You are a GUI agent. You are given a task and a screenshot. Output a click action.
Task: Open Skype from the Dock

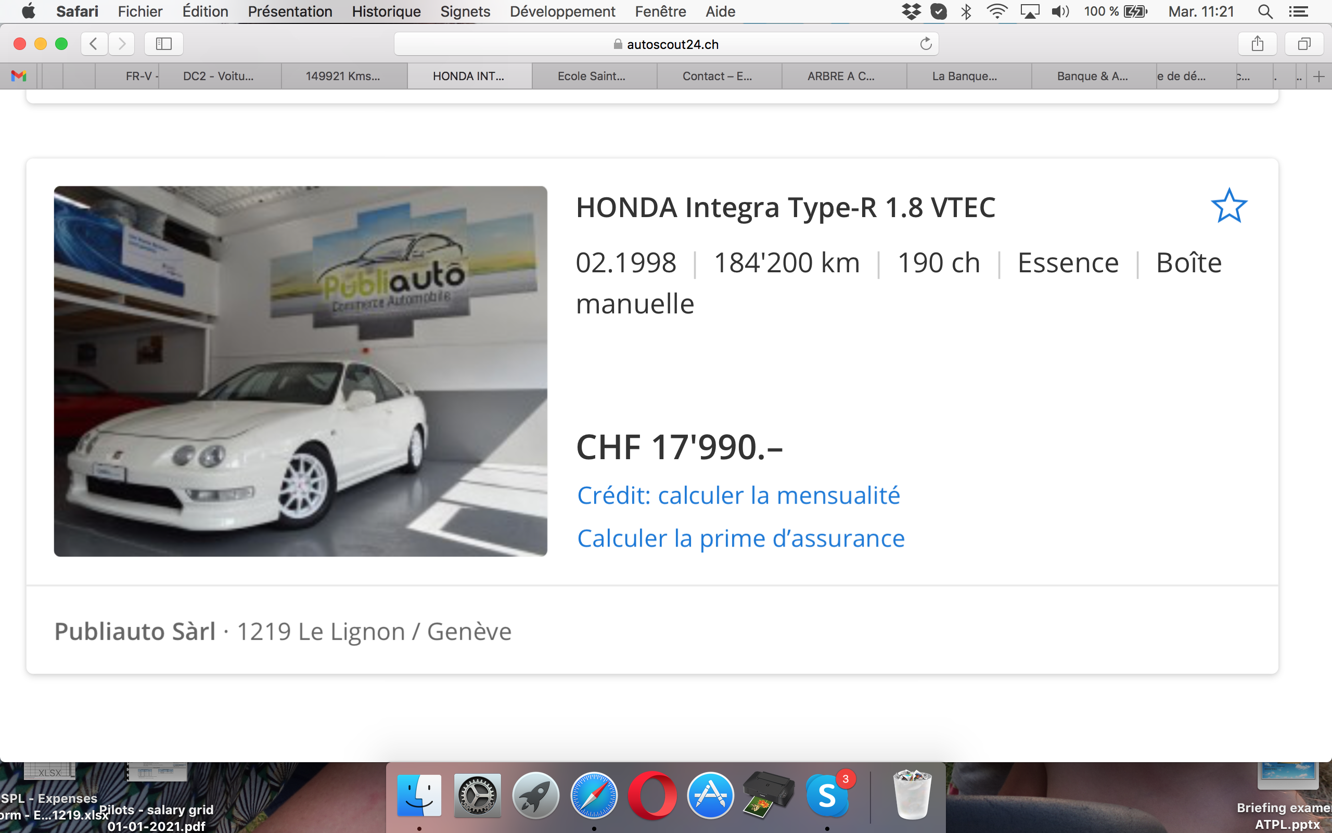pos(827,796)
